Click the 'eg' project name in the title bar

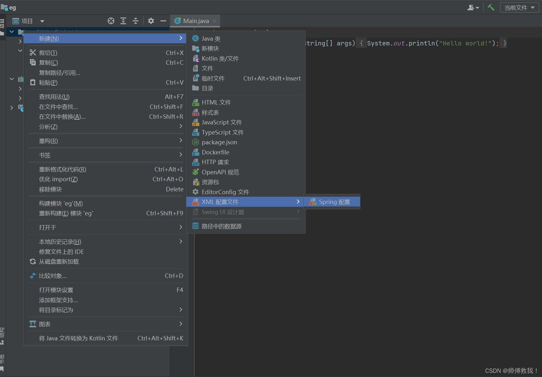pos(12,8)
